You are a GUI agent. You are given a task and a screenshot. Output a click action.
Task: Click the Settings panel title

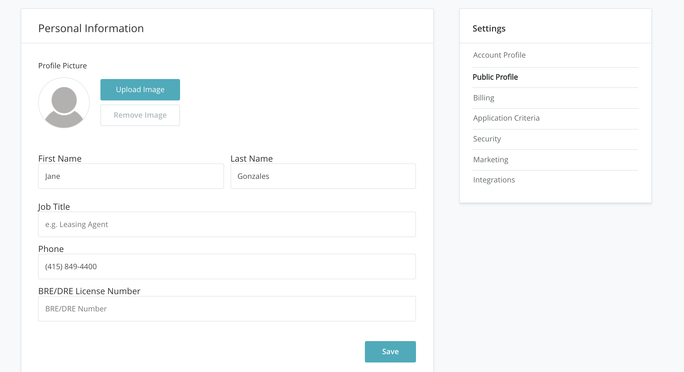[489, 29]
